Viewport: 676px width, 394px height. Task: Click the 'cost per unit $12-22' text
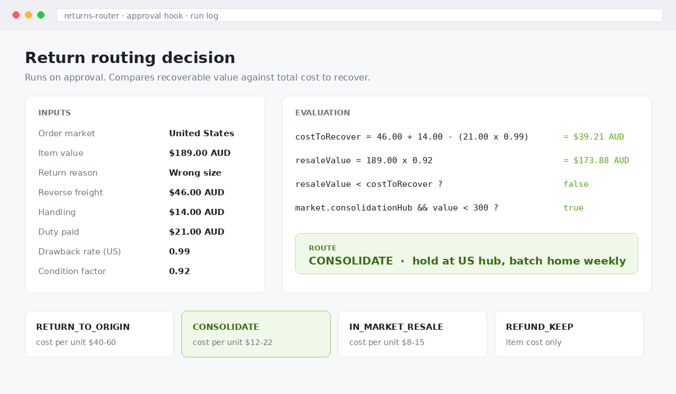233,342
